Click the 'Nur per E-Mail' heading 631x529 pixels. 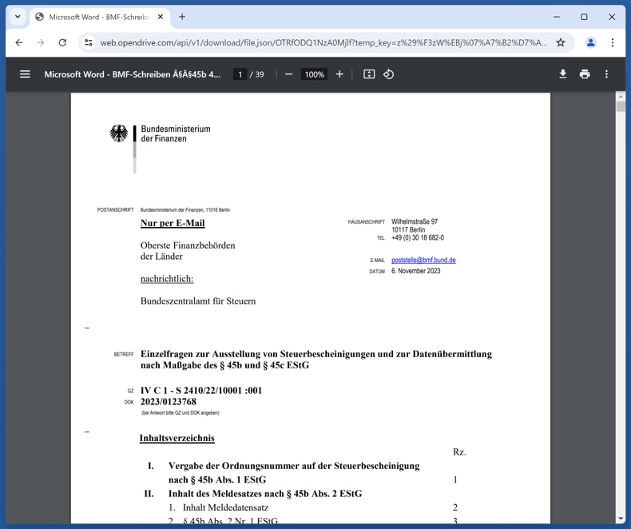173,223
